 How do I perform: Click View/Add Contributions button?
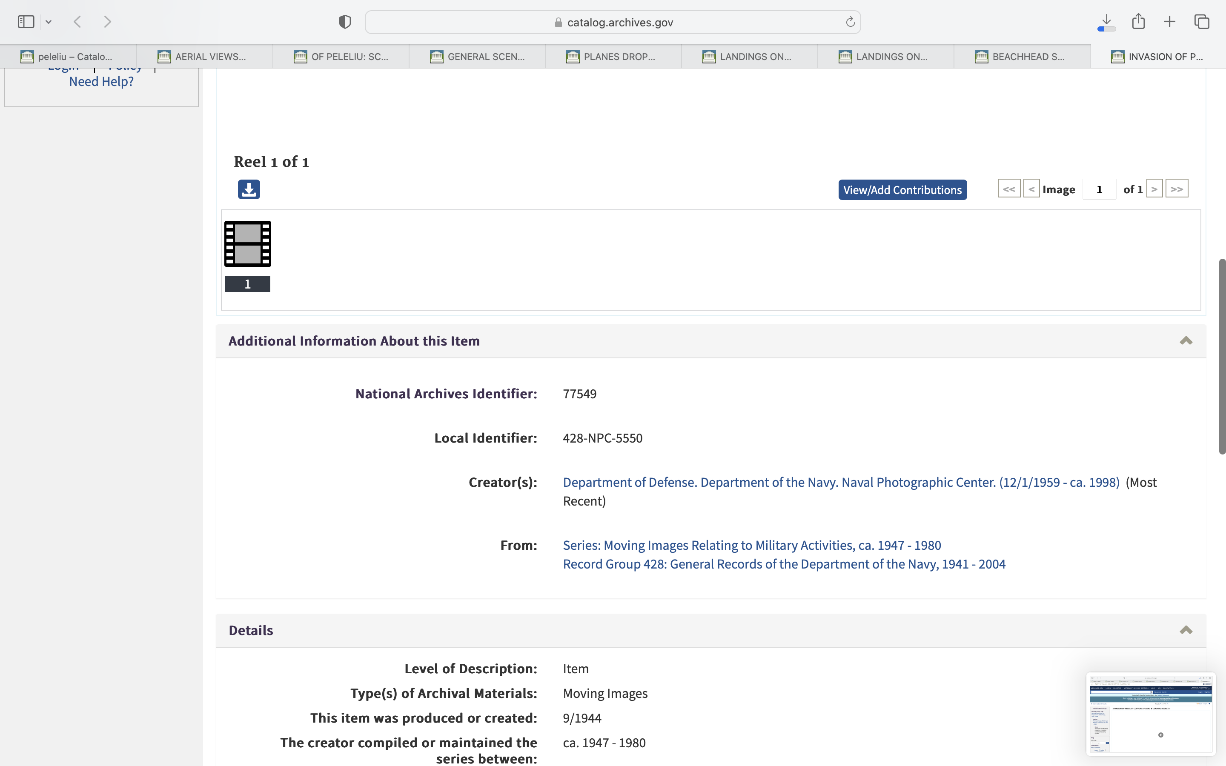tap(902, 190)
